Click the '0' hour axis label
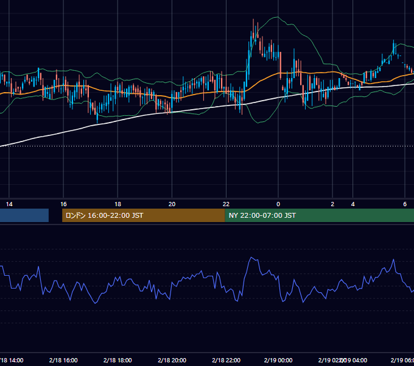414x366 pixels. coord(278,204)
